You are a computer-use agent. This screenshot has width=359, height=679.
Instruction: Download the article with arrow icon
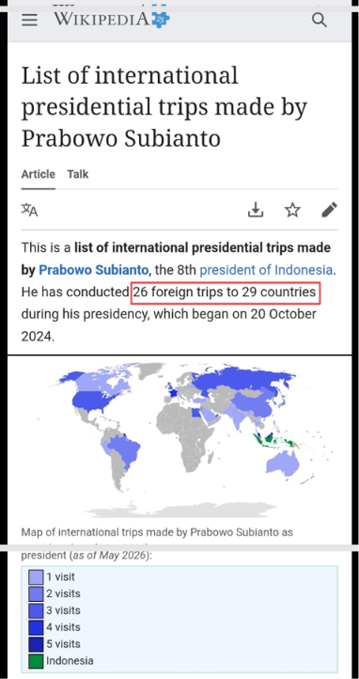(x=256, y=210)
